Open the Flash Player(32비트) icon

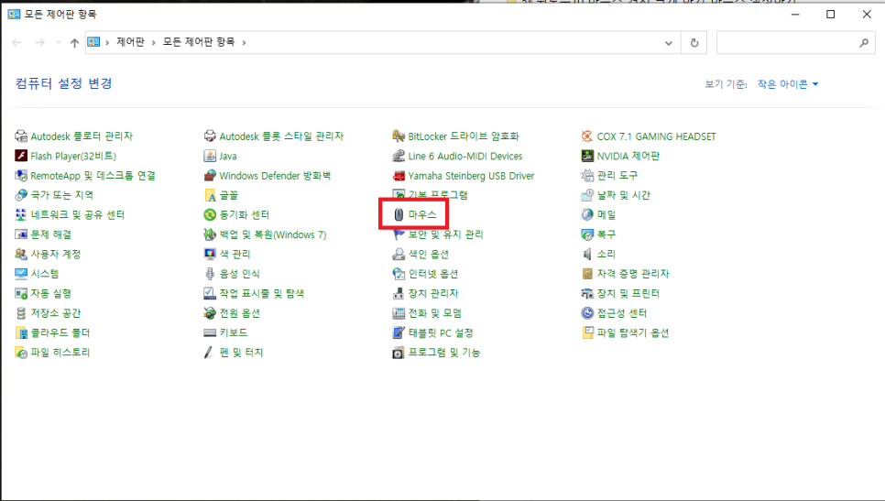point(21,156)
